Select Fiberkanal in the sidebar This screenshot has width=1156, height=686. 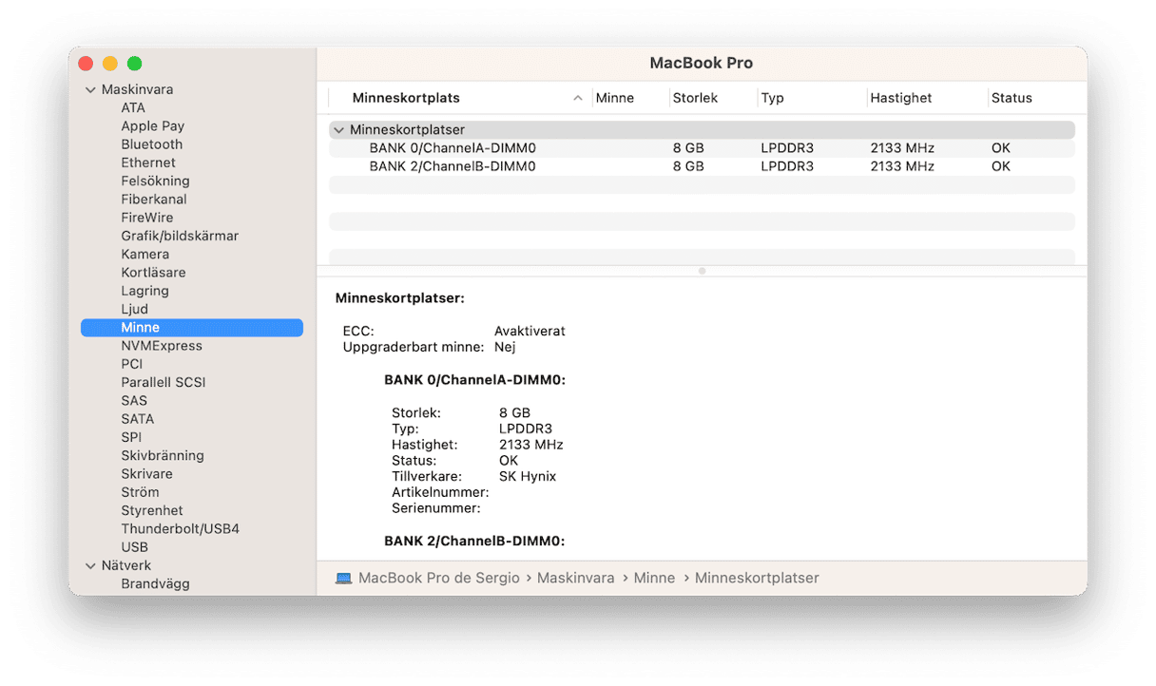coord(153,200)
